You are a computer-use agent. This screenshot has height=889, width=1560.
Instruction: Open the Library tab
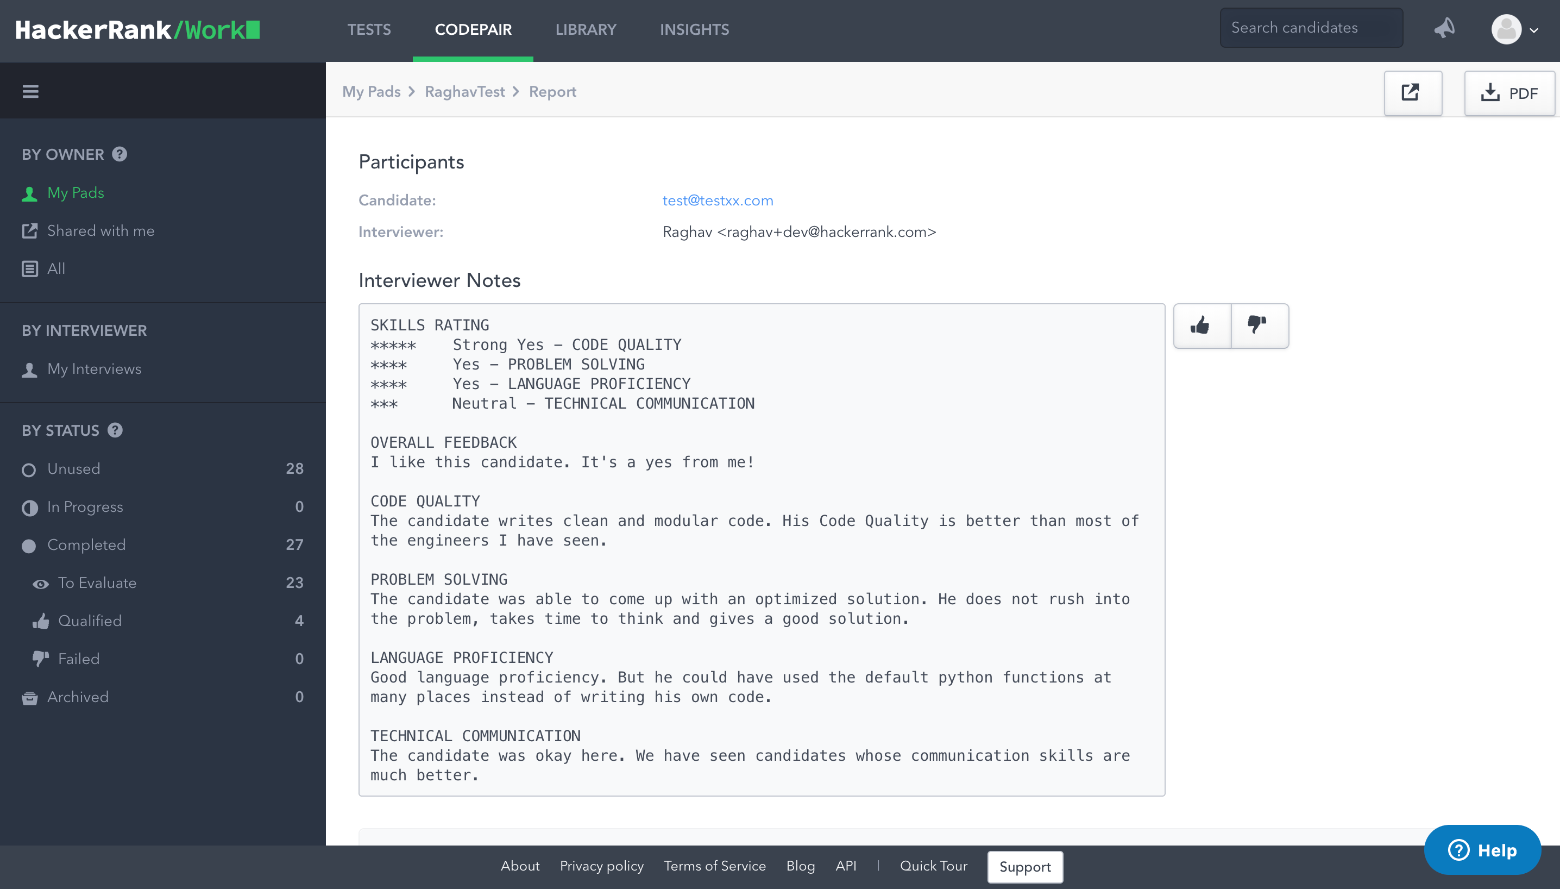[586, 29]
